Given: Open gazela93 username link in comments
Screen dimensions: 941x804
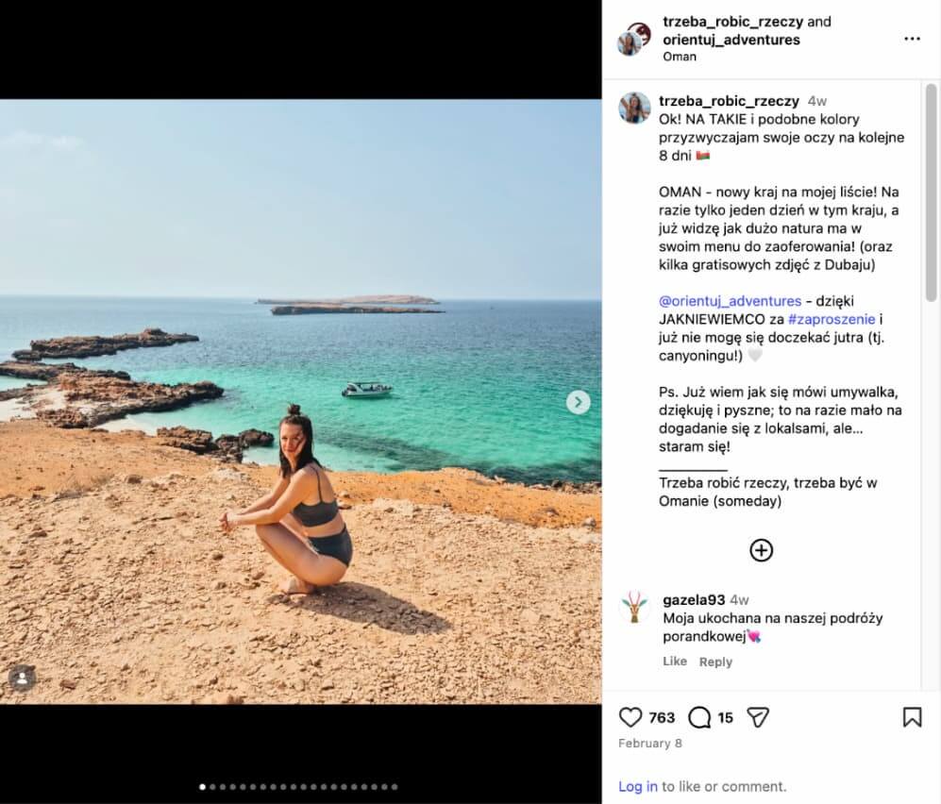Looking at the screenshot, I should click(694, 600).
